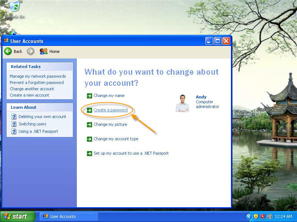Click the green arrow beside .NET Passport setup
This screenshot has width=297, height=222.
(89, 154)
